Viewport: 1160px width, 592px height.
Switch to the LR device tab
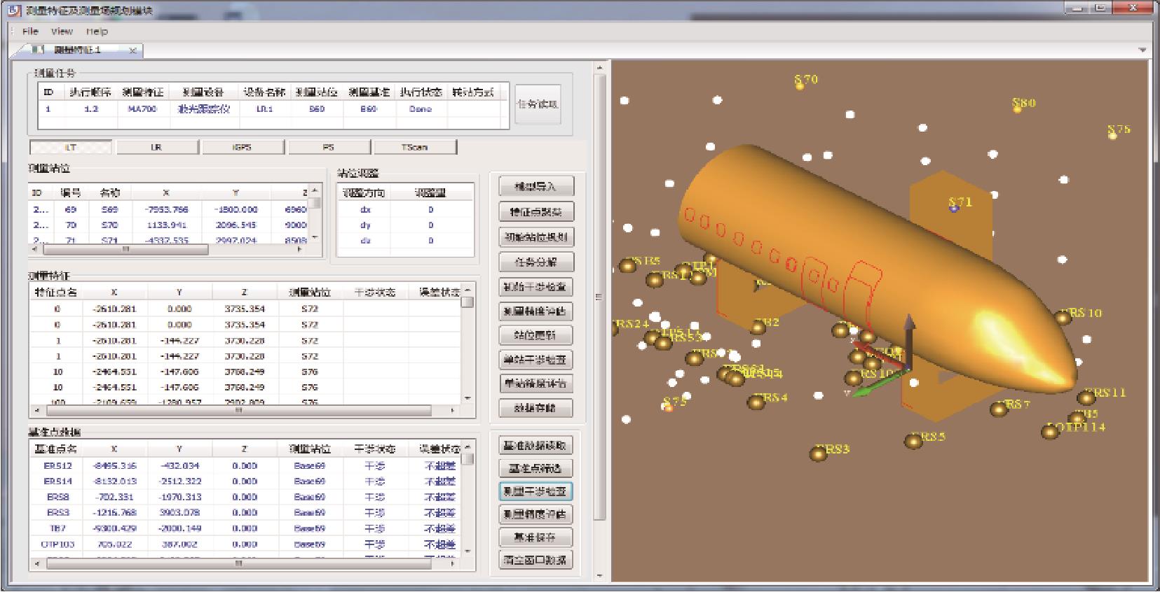click(x=156, y=147)
